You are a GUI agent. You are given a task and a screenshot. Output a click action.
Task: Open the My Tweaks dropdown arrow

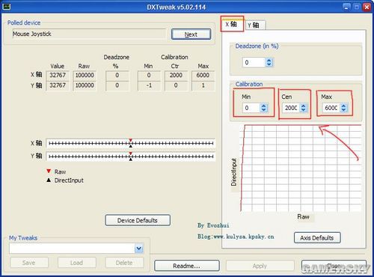tap(139, 249)
